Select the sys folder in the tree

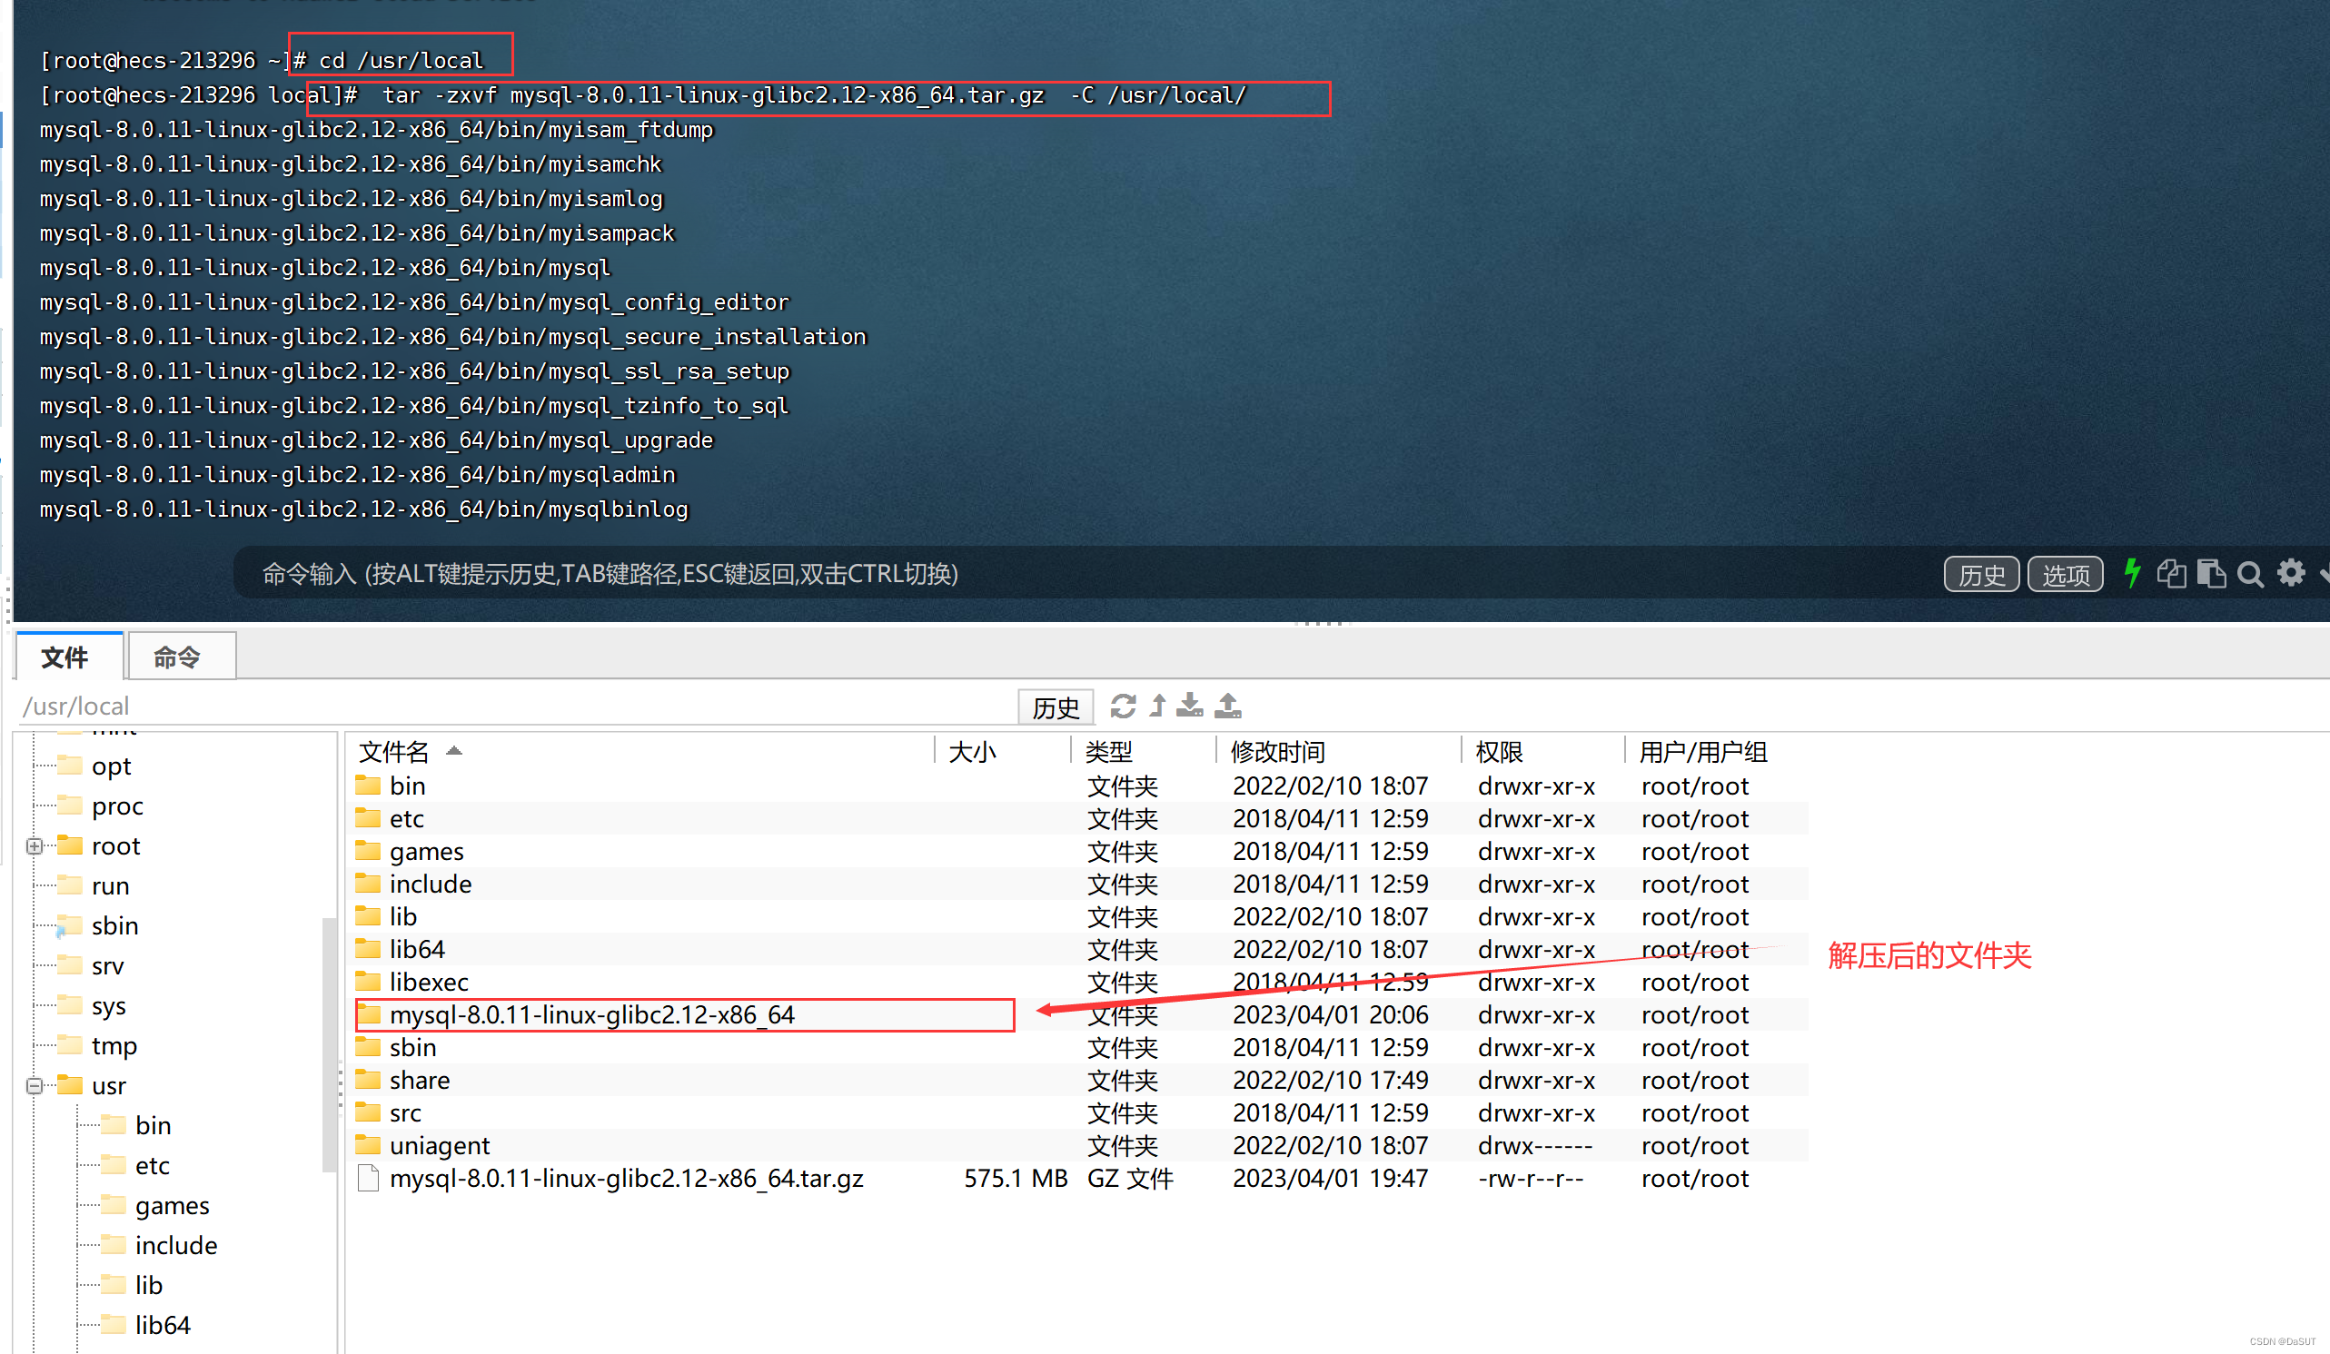click(108, 1005)
